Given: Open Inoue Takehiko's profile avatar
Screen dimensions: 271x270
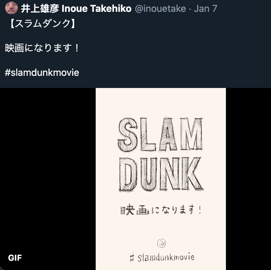Looking at the screenshot, I should [12, 8].
